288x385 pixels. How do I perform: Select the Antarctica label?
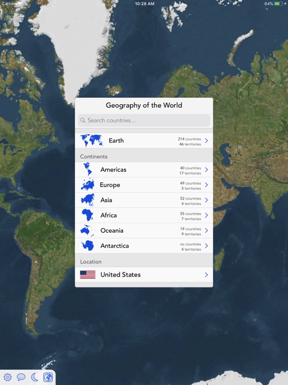point(114,246)
